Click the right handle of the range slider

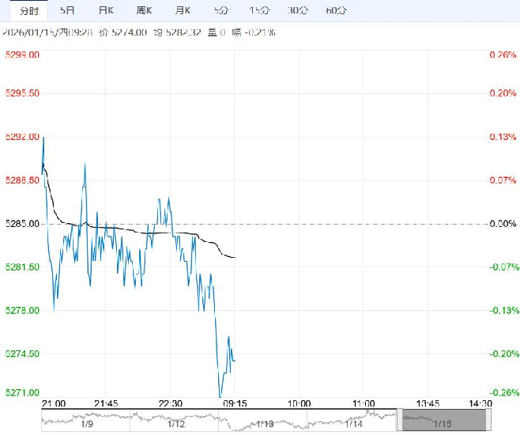(x=488, y=419)
